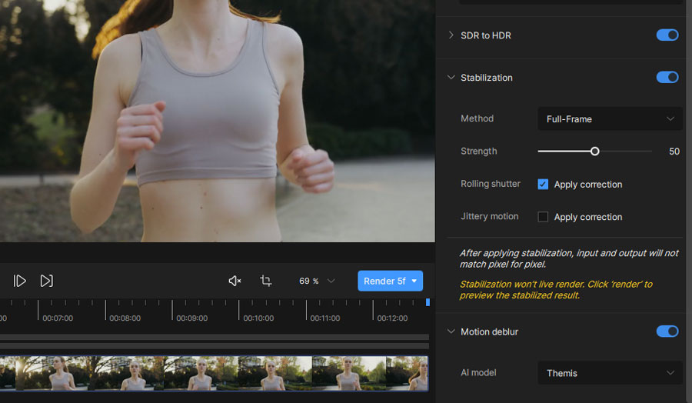Jump to end with skip-forward icon
This screenshot has height=403, width=692.
pos(46,281)
